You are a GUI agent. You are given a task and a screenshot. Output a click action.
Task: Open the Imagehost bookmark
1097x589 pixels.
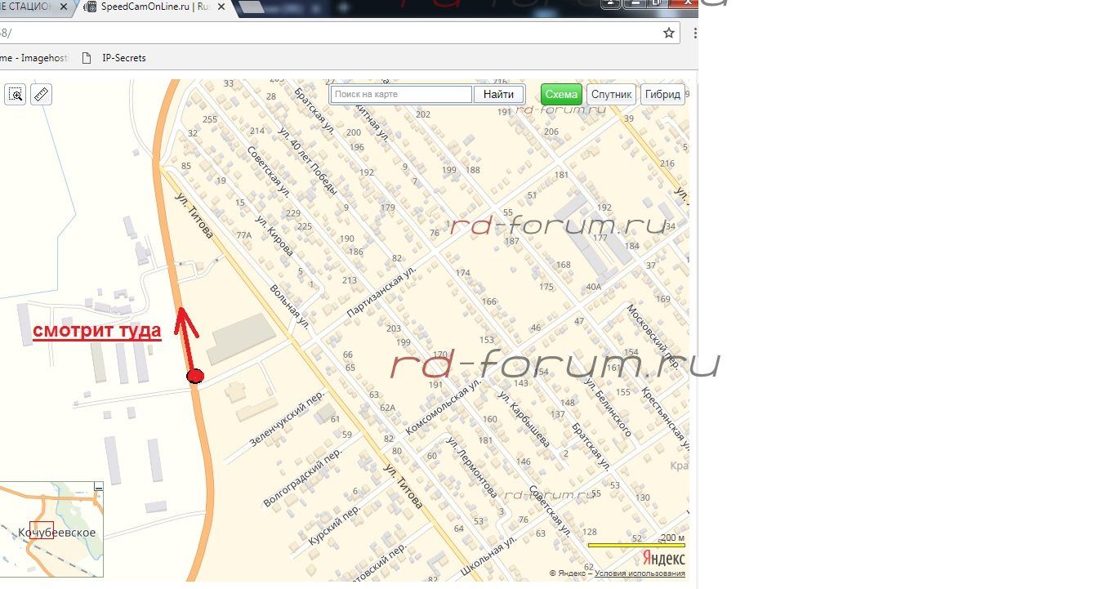pyautogui.click(x=34, y=58)
